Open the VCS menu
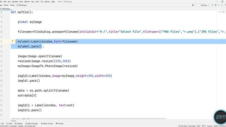The width and height of the screenshot is (226, 127). (x=42, y=1)
